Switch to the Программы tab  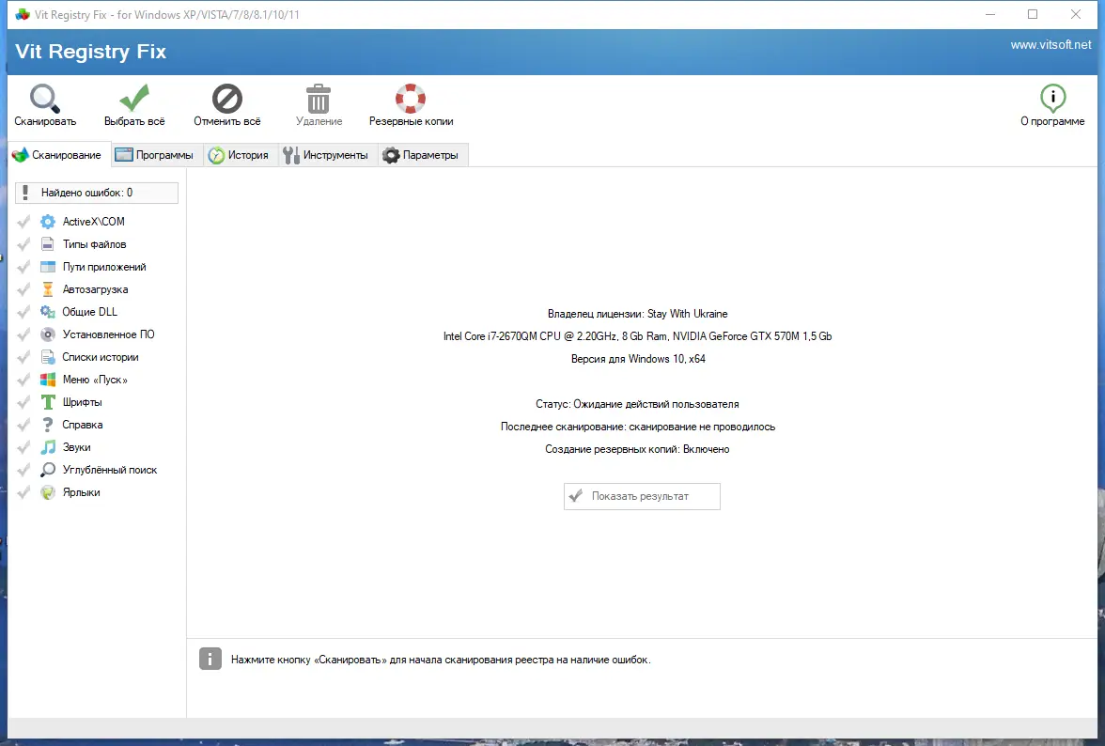(x=156, y=154)
